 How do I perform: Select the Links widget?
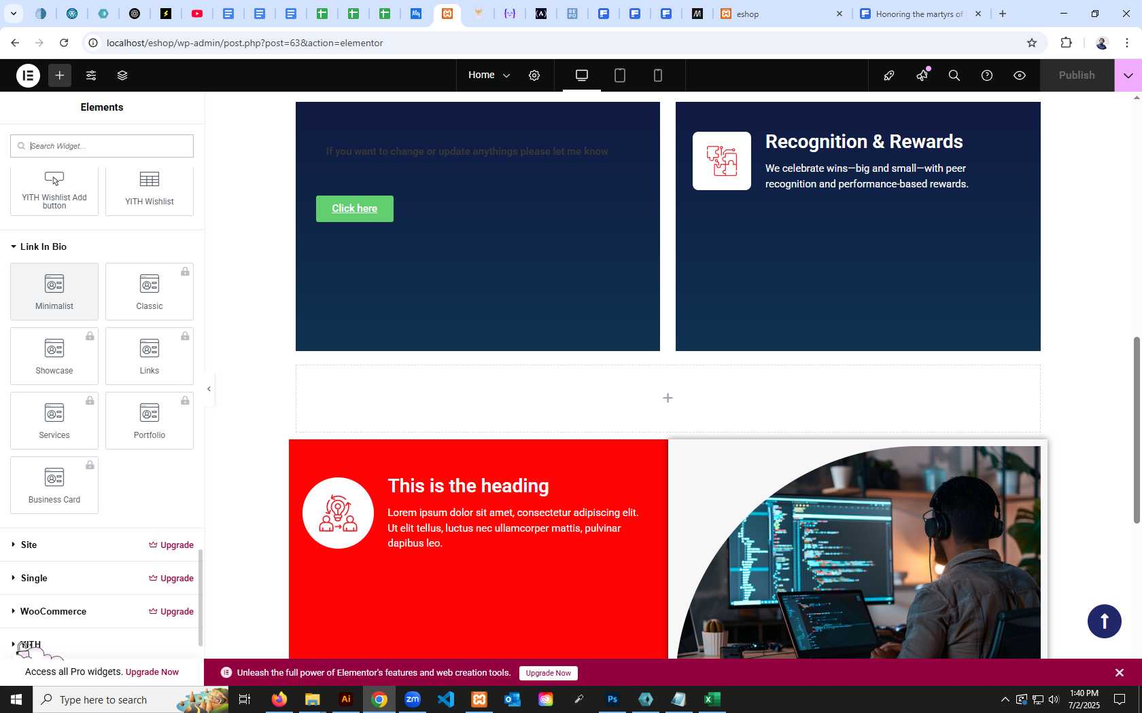150,356
